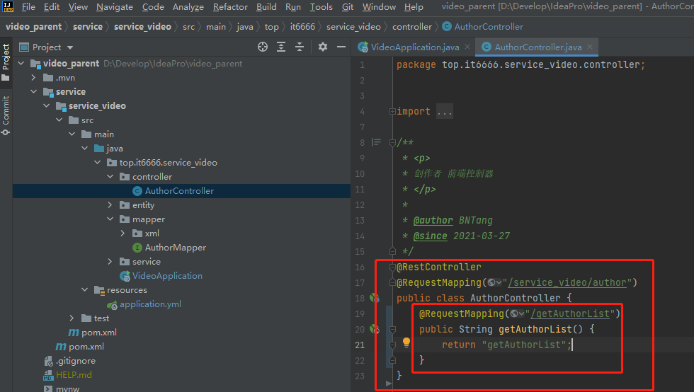Open the Analyze menu
This screenshot has height=392, width=694.
tap(188, 6)
